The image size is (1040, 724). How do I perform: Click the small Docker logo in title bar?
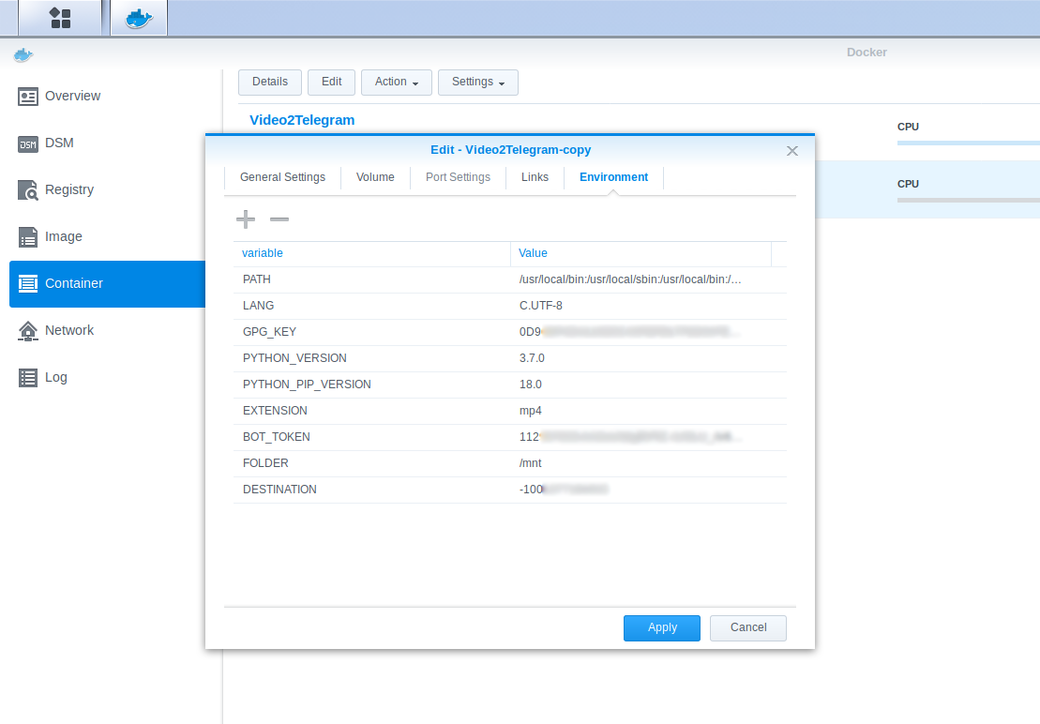23,55
